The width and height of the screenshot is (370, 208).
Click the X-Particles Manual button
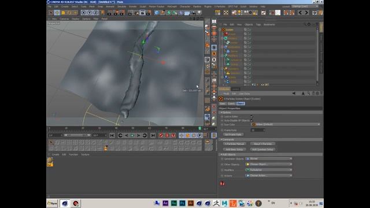click(235, 144)
